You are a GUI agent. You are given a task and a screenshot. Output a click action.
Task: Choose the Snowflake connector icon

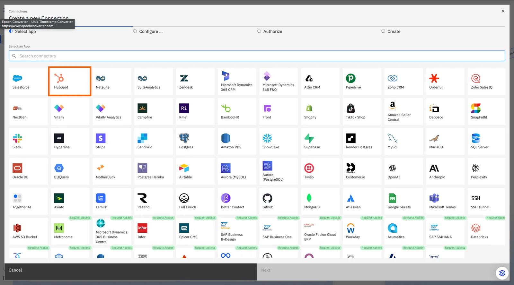[x=267, y=138]
